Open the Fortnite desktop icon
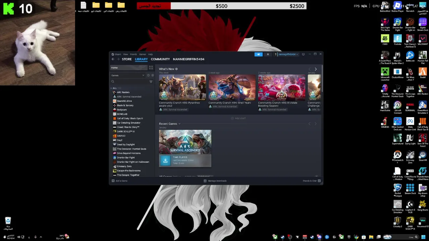 [397, 40]
